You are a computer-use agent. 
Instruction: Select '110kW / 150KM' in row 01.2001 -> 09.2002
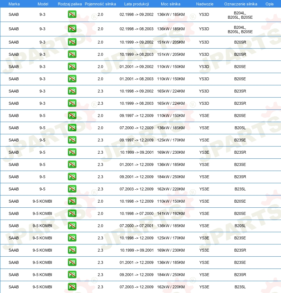point(171,67)
